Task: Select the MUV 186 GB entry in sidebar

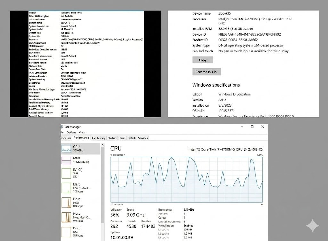Action: coord(80,160)
